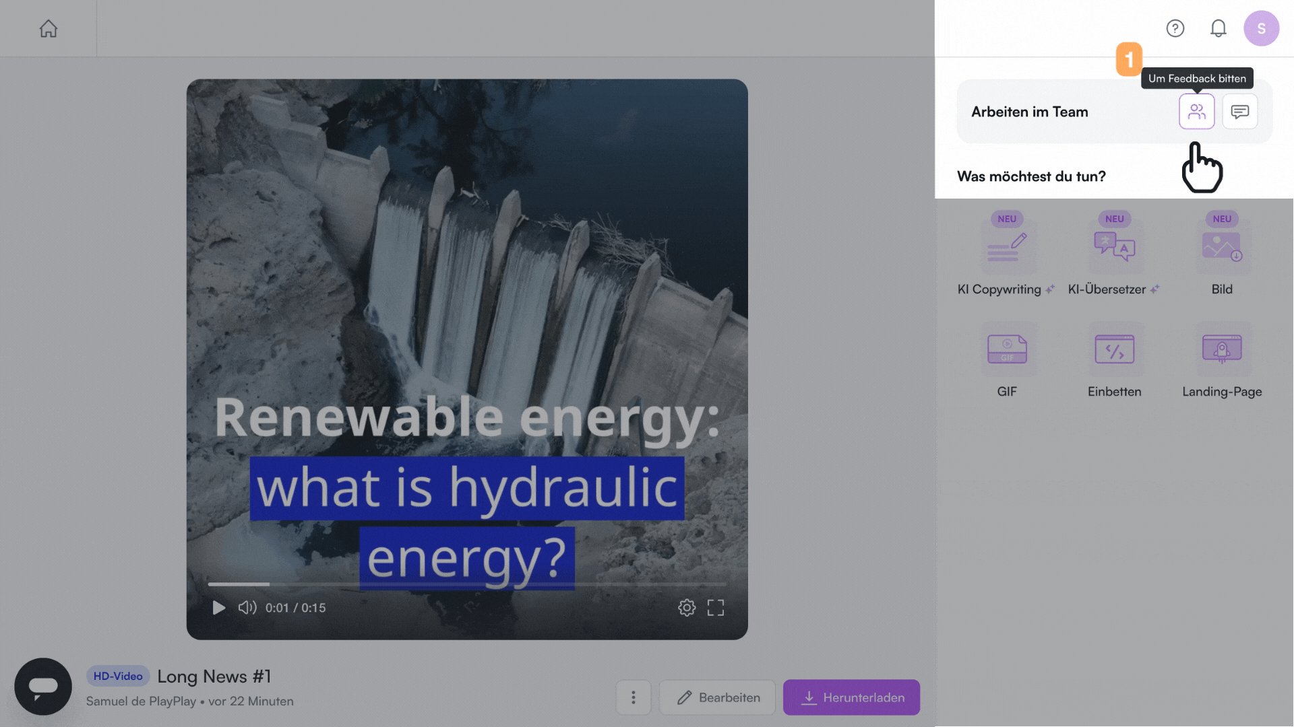
Task: Open KI-Übersetzer translator tool
Action: (1114, 248)
